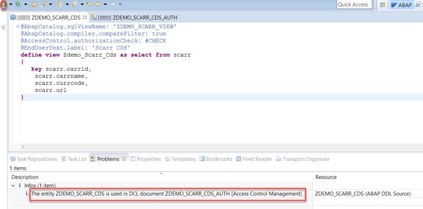
Task: Select the DCL document info message
Action: coord(167,193)
